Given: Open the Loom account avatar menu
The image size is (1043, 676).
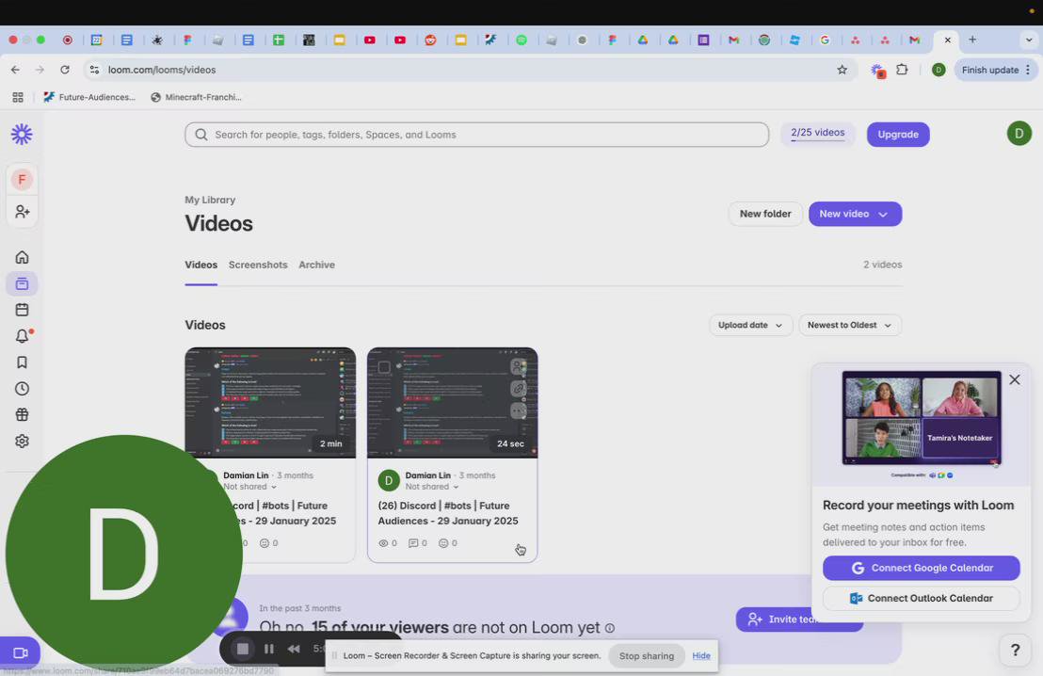Looking at the screenshot, I should [x=1019, y=134].
